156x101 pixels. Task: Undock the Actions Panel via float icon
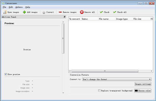(x=64, y=17)
